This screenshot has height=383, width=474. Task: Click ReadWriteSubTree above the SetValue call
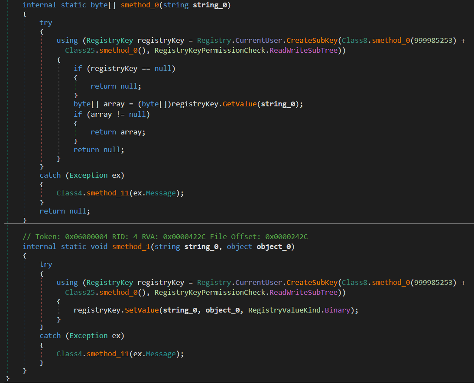(303, 293)
